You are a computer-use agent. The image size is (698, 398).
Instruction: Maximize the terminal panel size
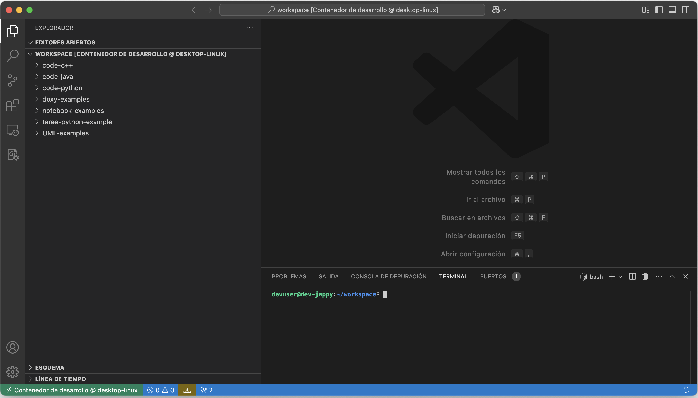[672, 276]
